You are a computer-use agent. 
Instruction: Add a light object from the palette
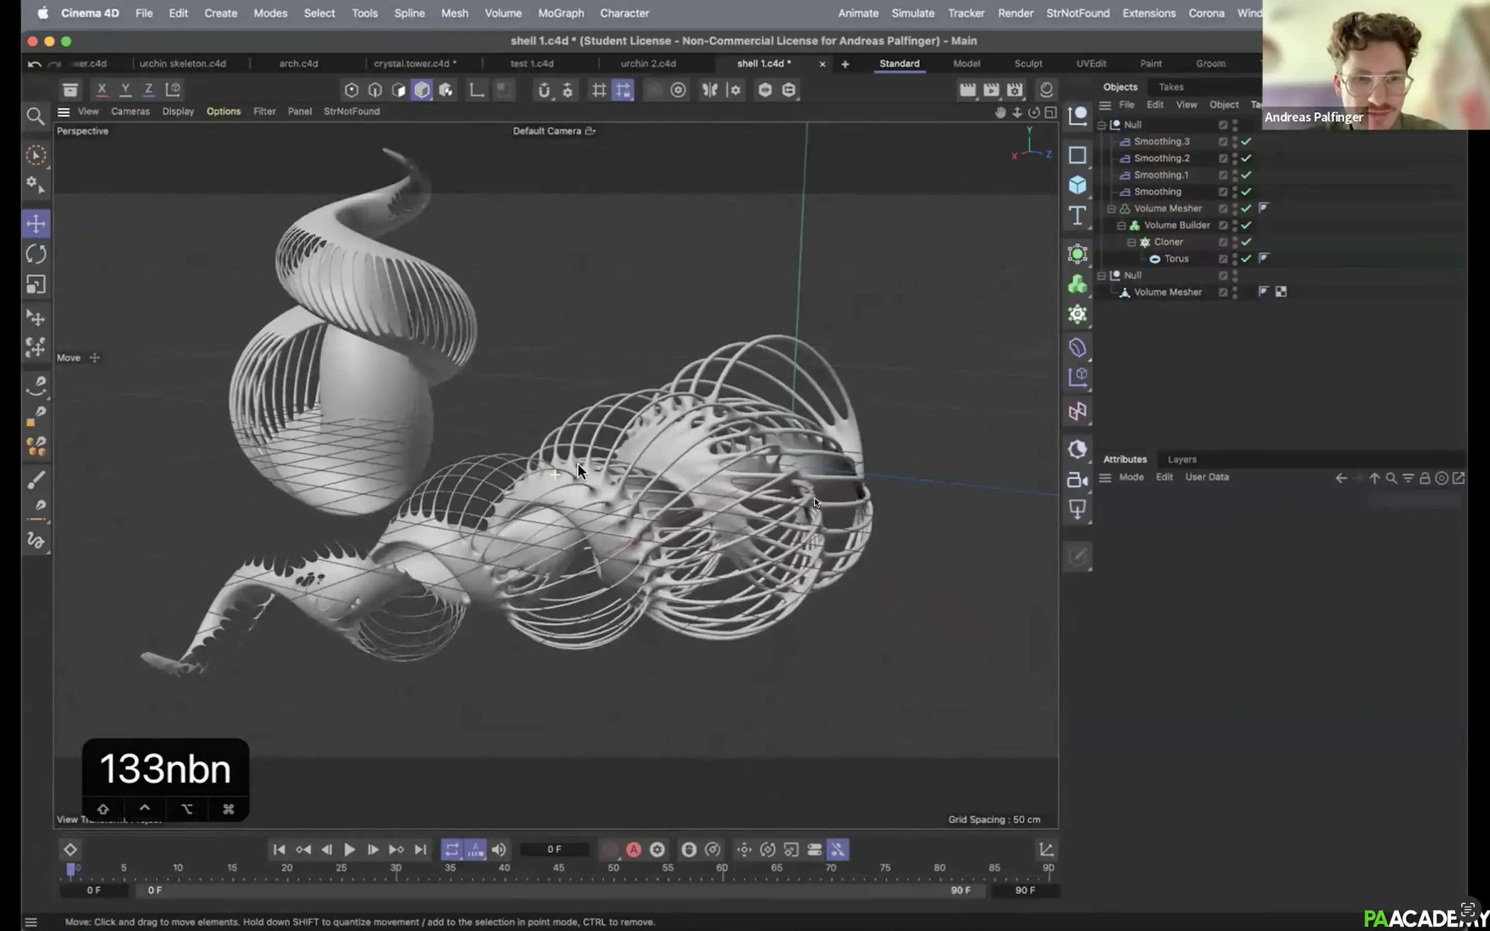coord(1077,510)
